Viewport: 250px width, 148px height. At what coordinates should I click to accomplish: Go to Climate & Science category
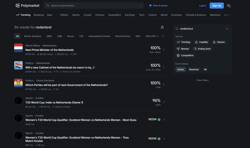(196, 15)
